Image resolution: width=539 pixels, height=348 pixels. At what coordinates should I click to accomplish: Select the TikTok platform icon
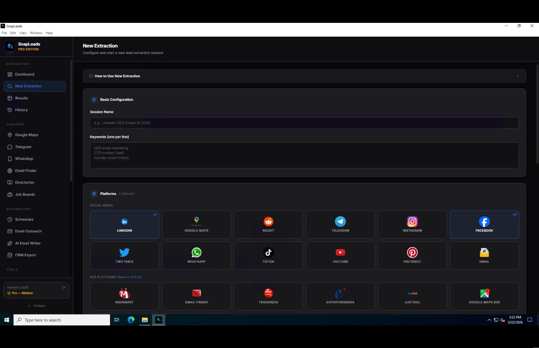point(268,253)
